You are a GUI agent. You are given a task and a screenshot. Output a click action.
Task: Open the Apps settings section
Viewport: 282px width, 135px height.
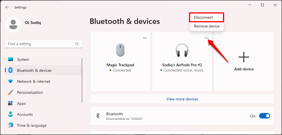click(x=21, y=103)
